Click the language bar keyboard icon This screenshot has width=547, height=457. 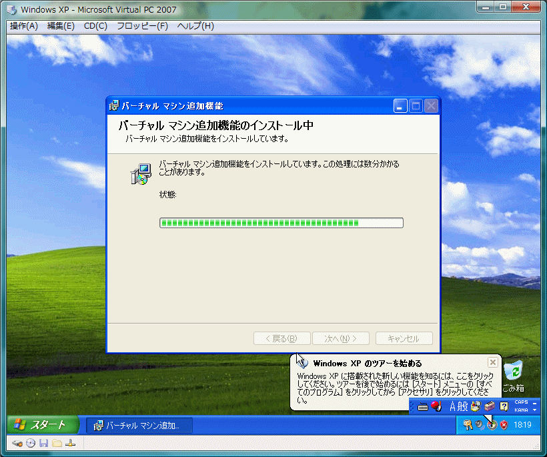423,407
